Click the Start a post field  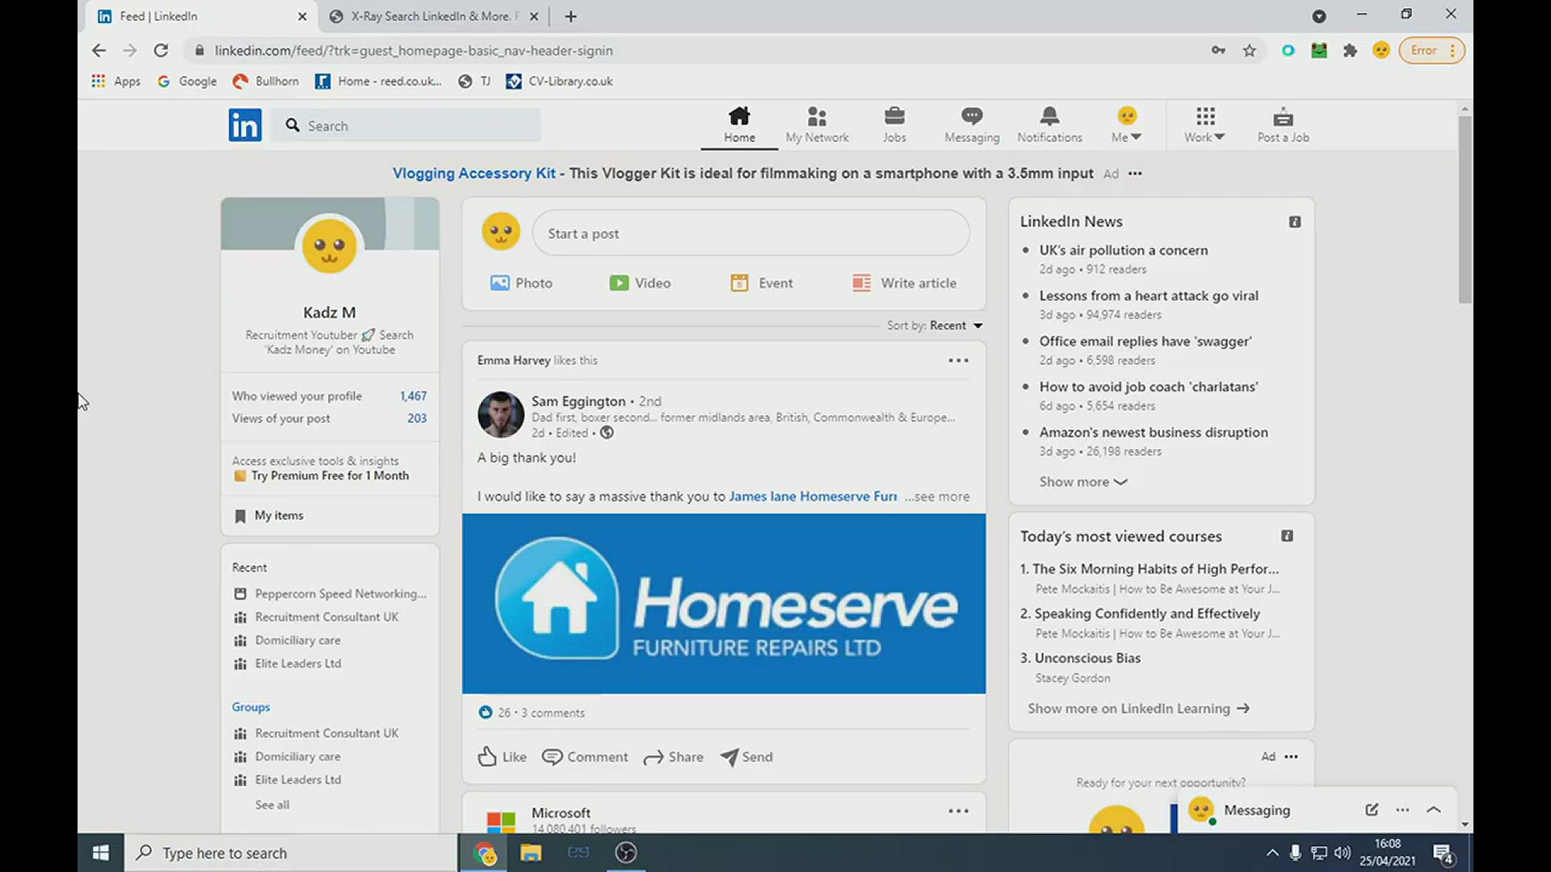click(750, 233)
